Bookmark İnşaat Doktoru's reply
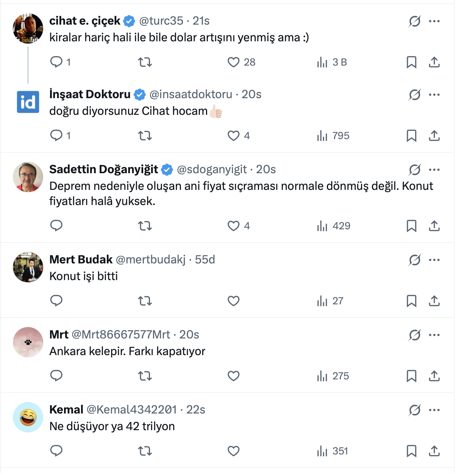456x473 pixels. pos(411,136)
